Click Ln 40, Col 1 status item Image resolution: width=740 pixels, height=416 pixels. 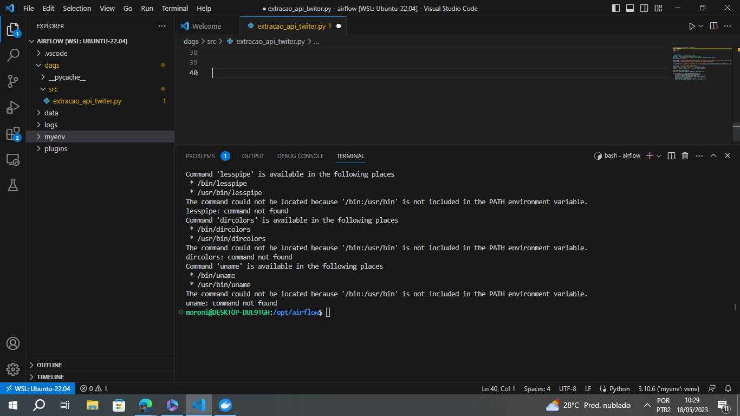click(x=498, y=388)
